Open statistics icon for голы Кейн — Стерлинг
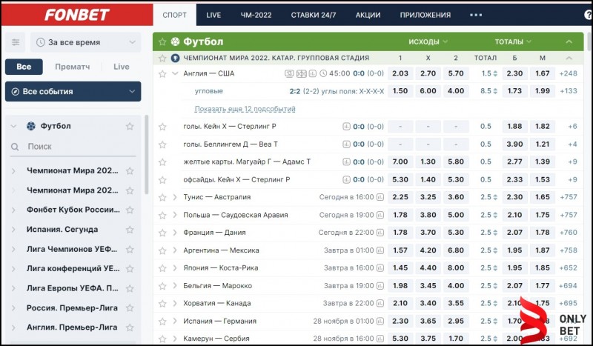This screenshot has width=593, height=346. click(x=346, y=126)
